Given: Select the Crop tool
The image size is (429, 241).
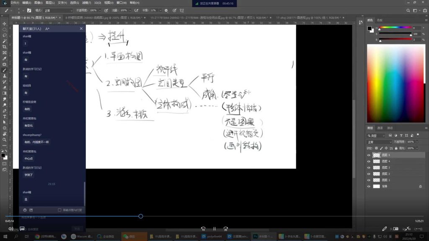Looking at the screenshot, I should coord(4,47).
